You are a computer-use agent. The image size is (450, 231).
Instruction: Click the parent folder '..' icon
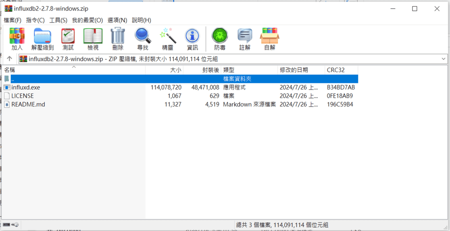(x=7, y=79)
